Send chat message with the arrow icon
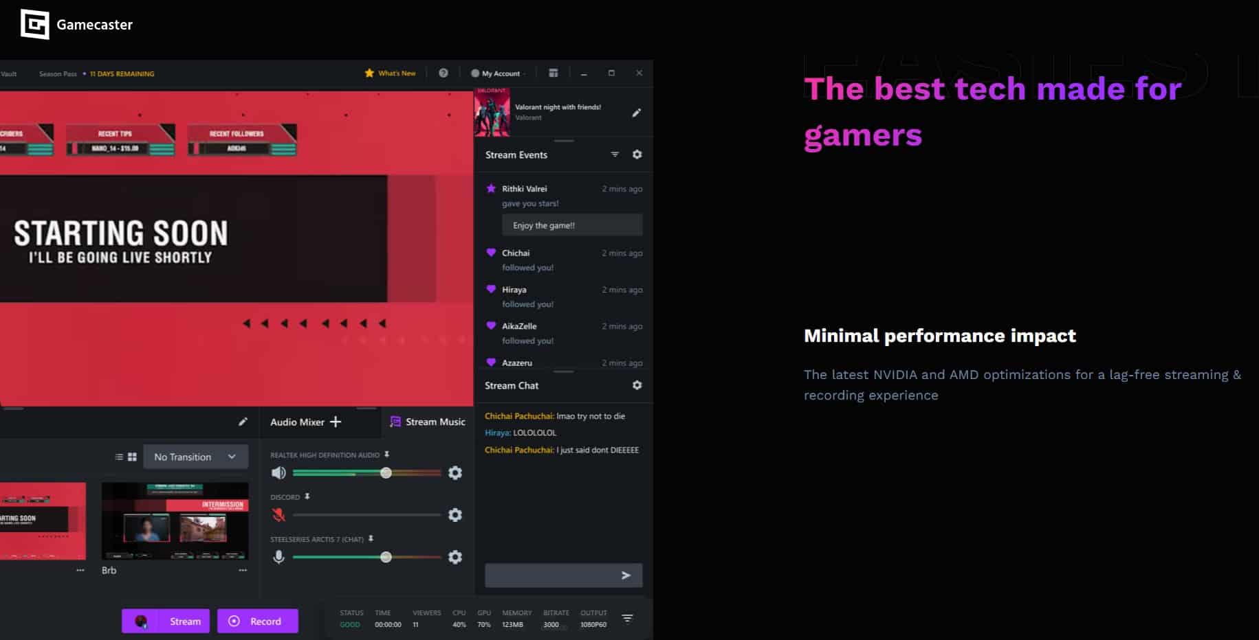 tap(626, 575)
